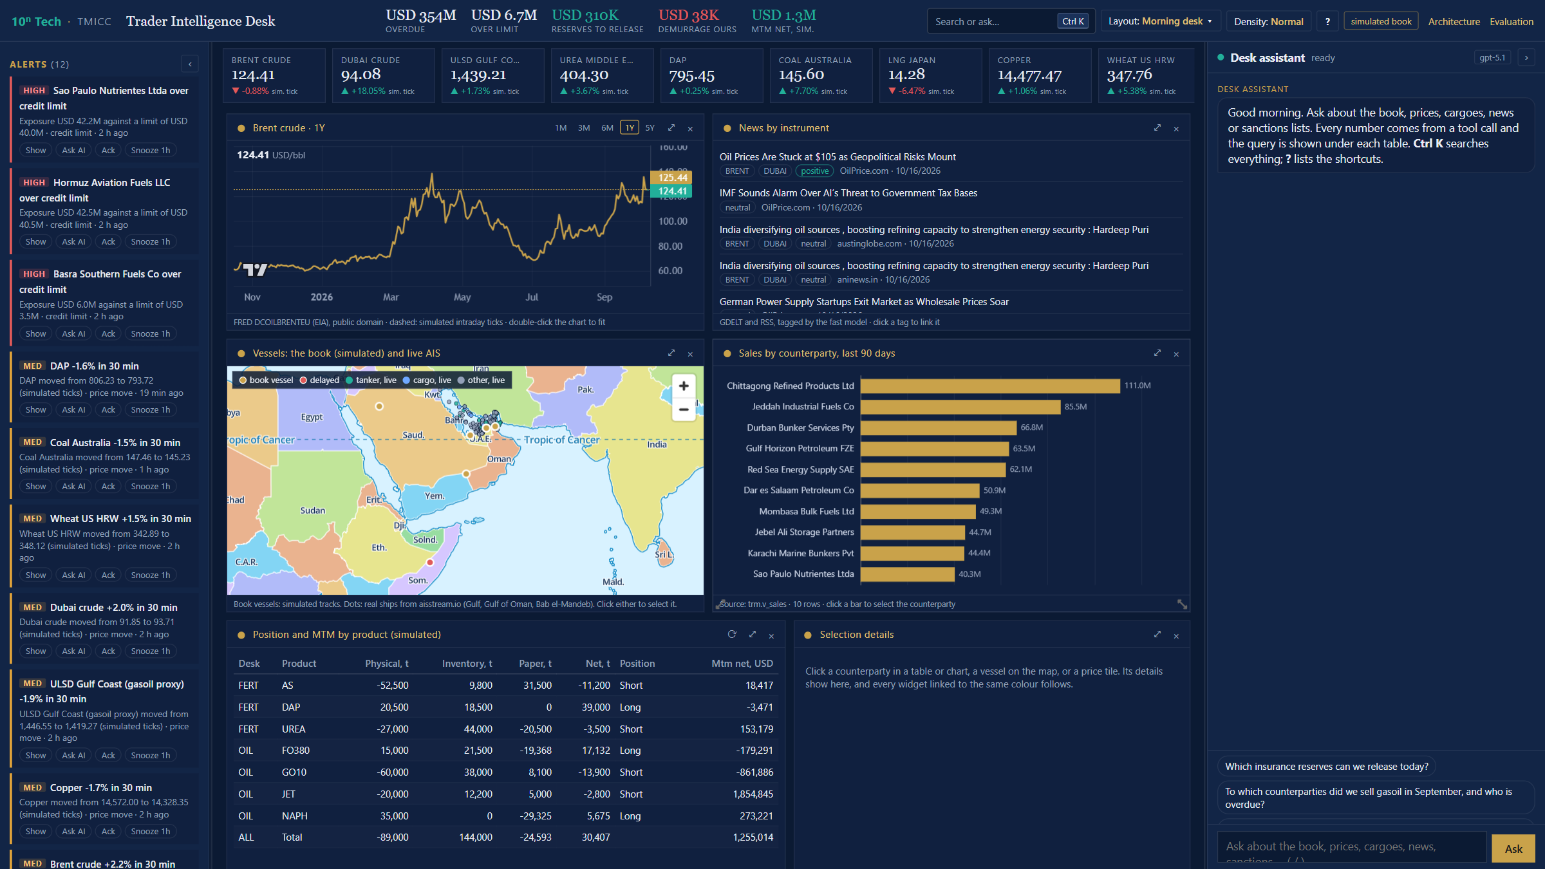Expand the Vessels map panel
1545x869 pixels.
[671, 353]
